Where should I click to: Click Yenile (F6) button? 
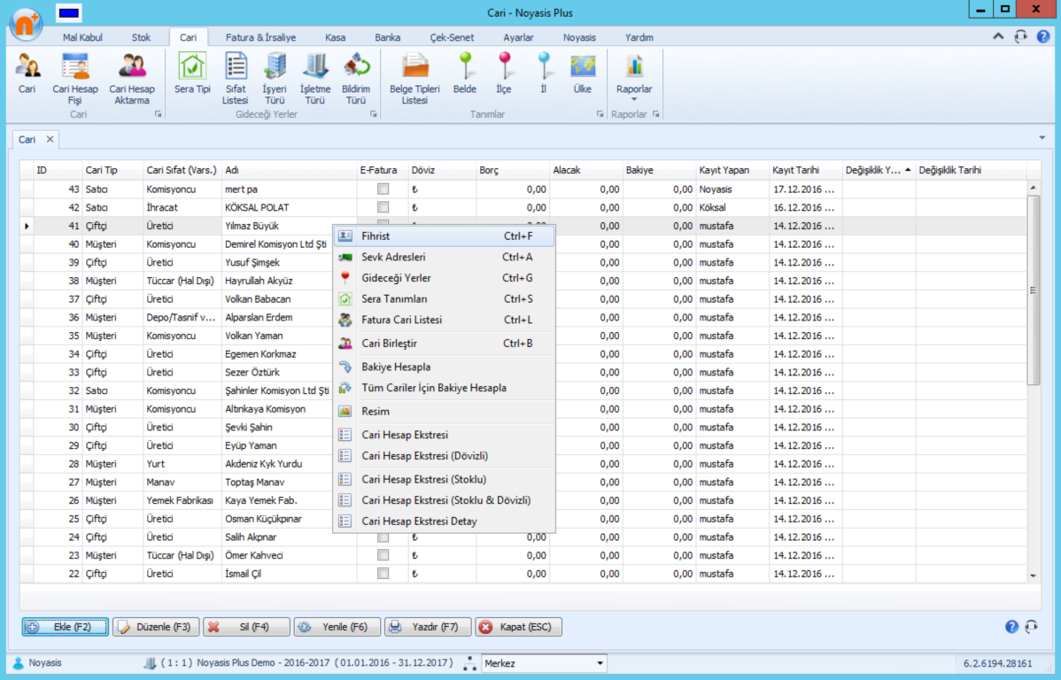(x=337, y=627)
